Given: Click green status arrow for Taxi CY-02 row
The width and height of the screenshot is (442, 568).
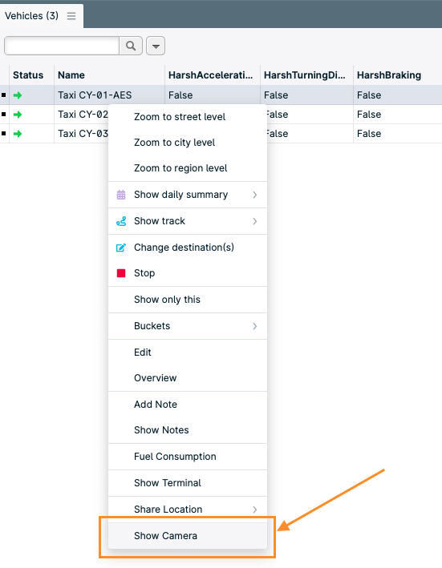Looking at the screenshot, I should 18,115.
